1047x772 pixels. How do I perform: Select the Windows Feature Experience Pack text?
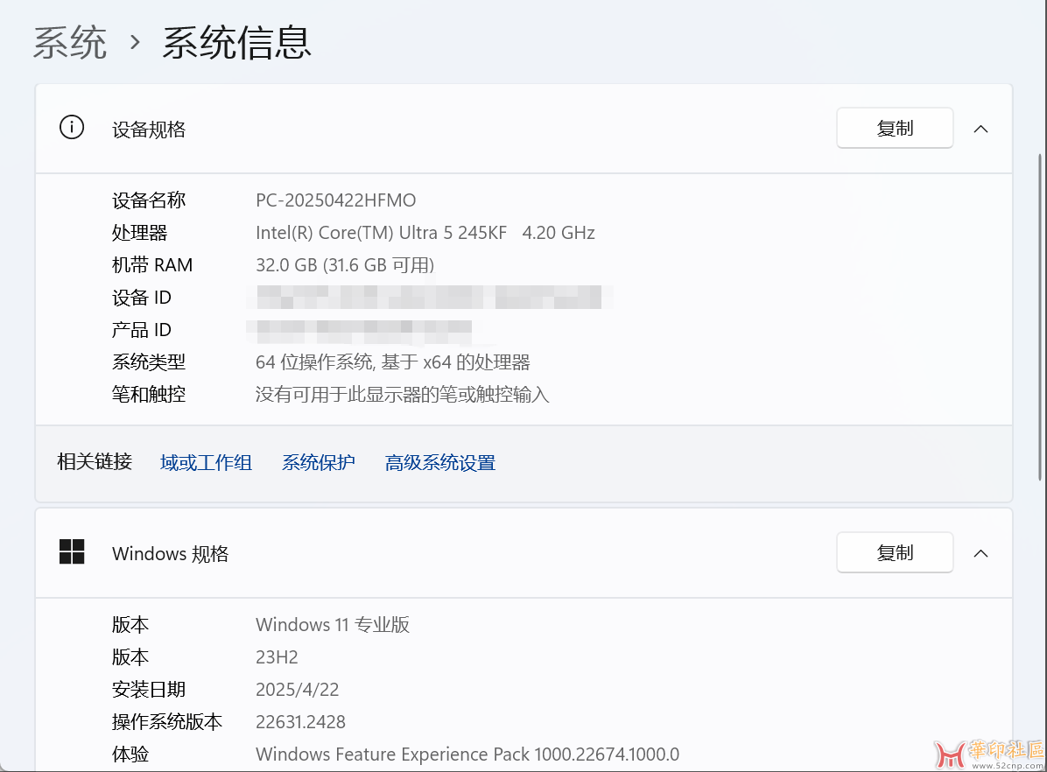point(467,754)
